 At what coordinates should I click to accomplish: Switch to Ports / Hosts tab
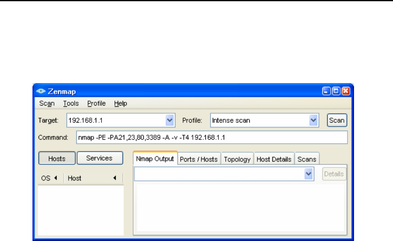click(x=199, y=159)
